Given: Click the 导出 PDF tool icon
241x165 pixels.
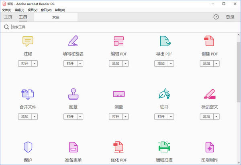Looking at the screenshot, I should click(165, 41).
